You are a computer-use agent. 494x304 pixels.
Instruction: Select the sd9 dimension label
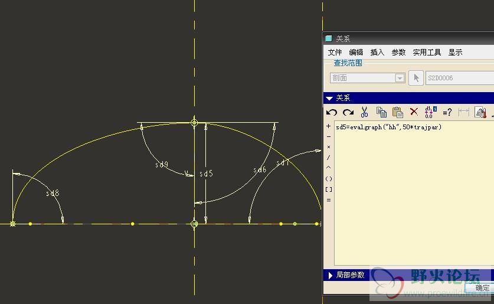click(x=162, y=165)
